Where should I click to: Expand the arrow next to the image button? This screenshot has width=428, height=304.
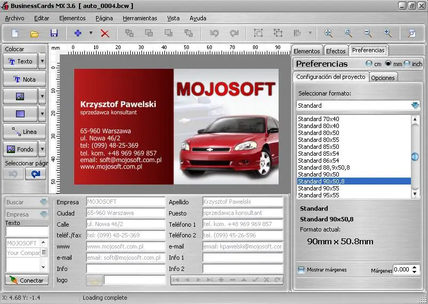tap(42, 97)
